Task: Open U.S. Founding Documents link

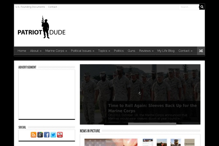Action: tap(30, 7)
